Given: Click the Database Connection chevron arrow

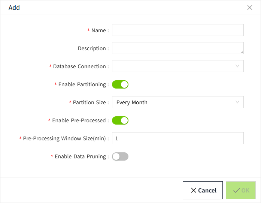Looking at the screenshot, I should 237,66.
